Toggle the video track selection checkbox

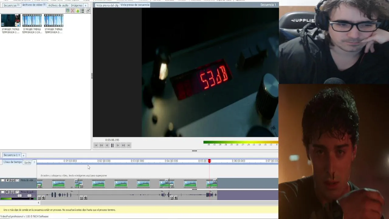(3, 180)
